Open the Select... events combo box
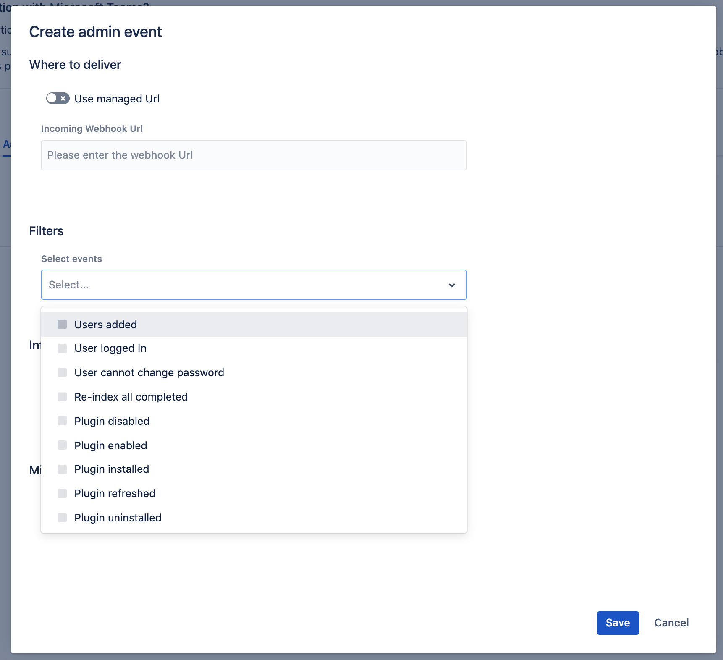Viewport: 723px width, 660px height. coord(244,285)
